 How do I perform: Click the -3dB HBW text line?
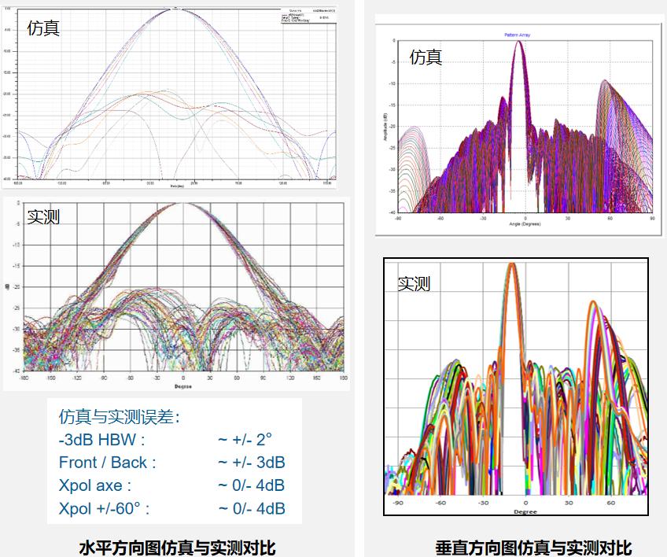(102, 440)
